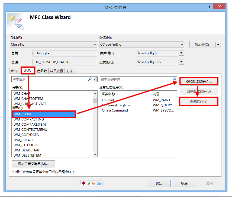Click the message list scroll down arrow
232x197 pixels.
click(x=95, y=154)
